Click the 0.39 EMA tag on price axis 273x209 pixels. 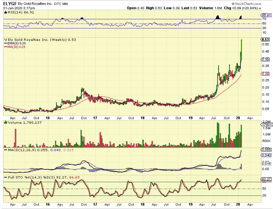point(266,60)
